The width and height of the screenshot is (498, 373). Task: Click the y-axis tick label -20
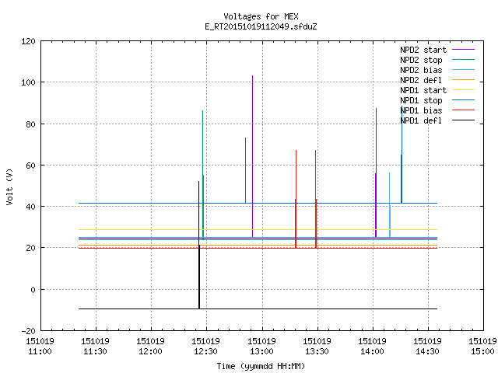(28, 331)
